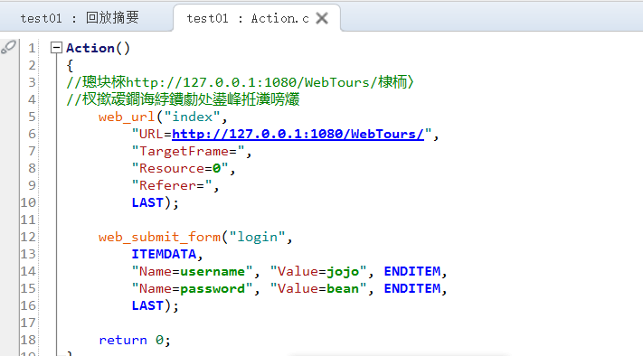
Task: Click "Referer=" on line 9
Action: (x=172, y=185)
